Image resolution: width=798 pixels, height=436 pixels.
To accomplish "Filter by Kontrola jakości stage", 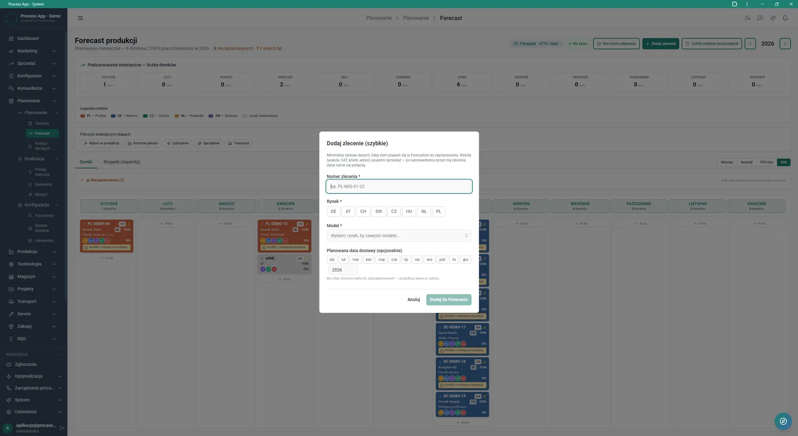I will pyautogui.click(x=143, y=143).
